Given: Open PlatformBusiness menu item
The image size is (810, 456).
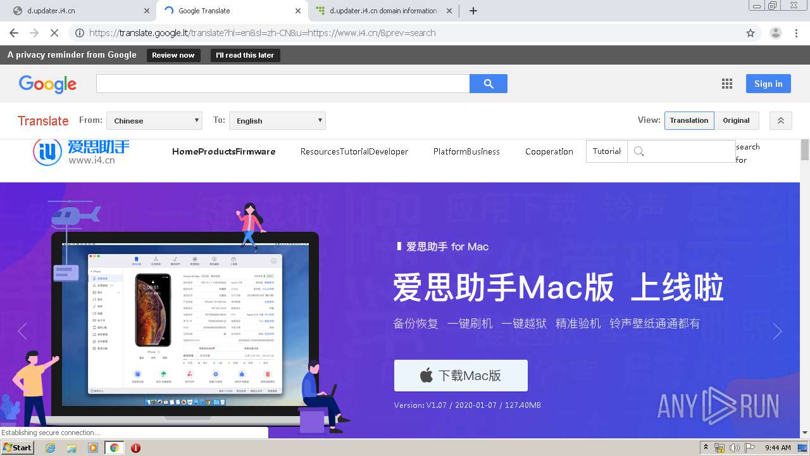Looking at the screenshot, I should [466, 151].
